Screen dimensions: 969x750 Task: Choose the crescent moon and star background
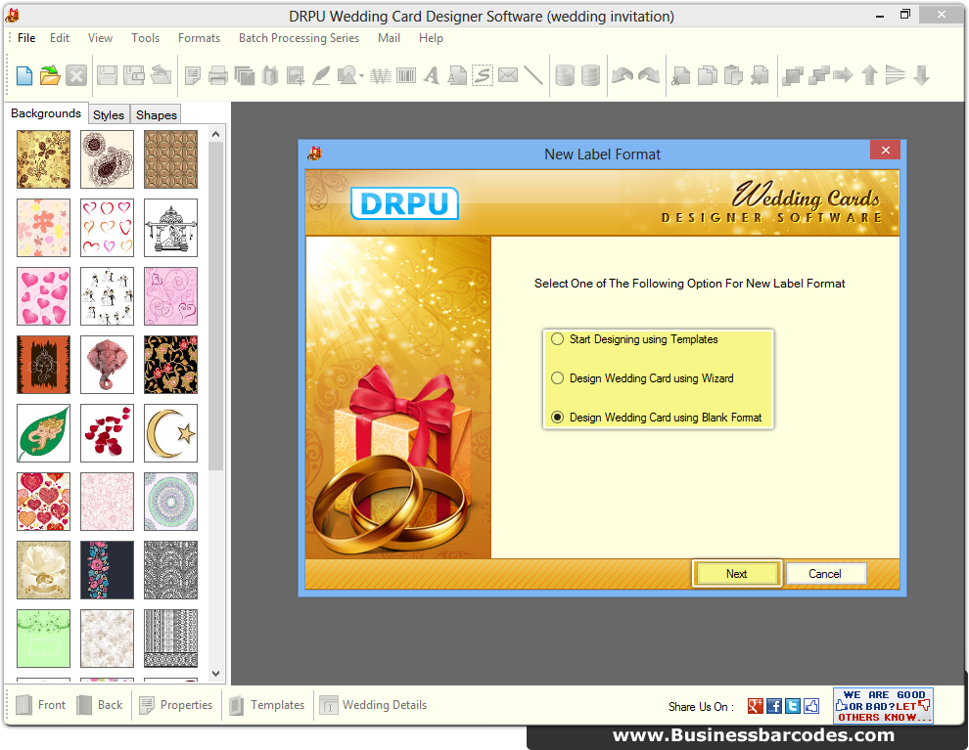[170, 433]
